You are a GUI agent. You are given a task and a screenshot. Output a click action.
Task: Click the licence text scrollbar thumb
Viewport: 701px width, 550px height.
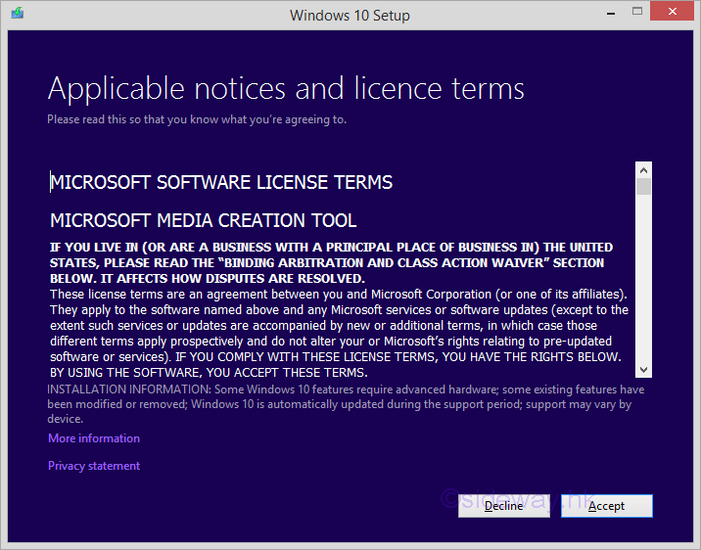coord(643,187)
